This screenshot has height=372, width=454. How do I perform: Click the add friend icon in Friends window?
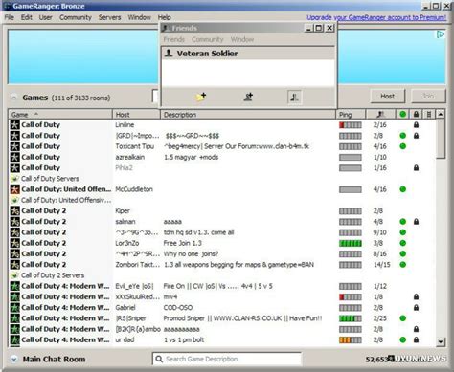(x=248, y=97)
